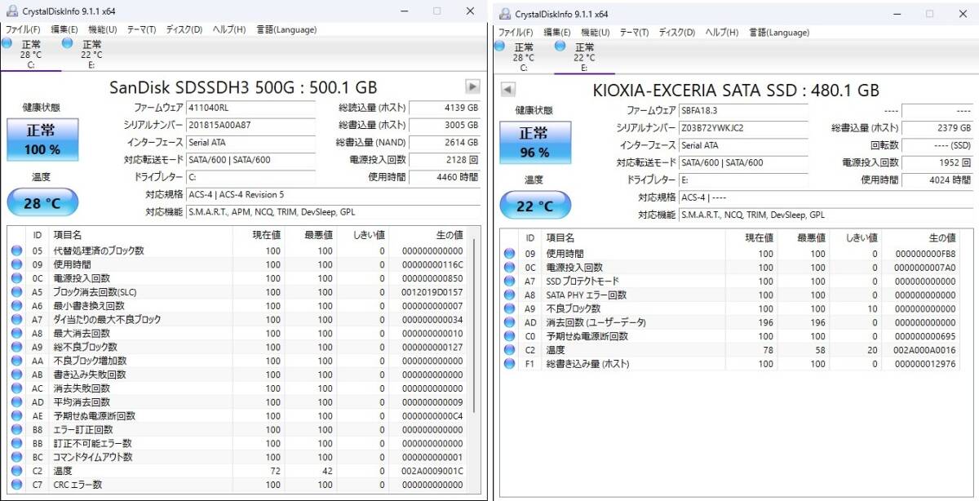Click next disk arrow beside SanDisk title
Viewport: 979px width, 501px height.
[x=472, y=86]
